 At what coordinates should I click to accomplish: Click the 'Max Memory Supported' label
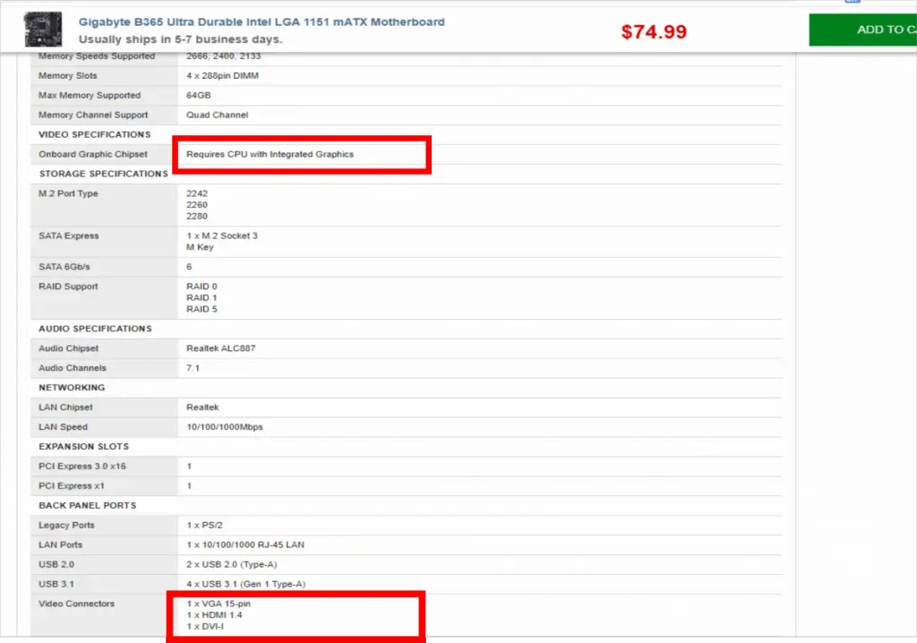(90, 95)
